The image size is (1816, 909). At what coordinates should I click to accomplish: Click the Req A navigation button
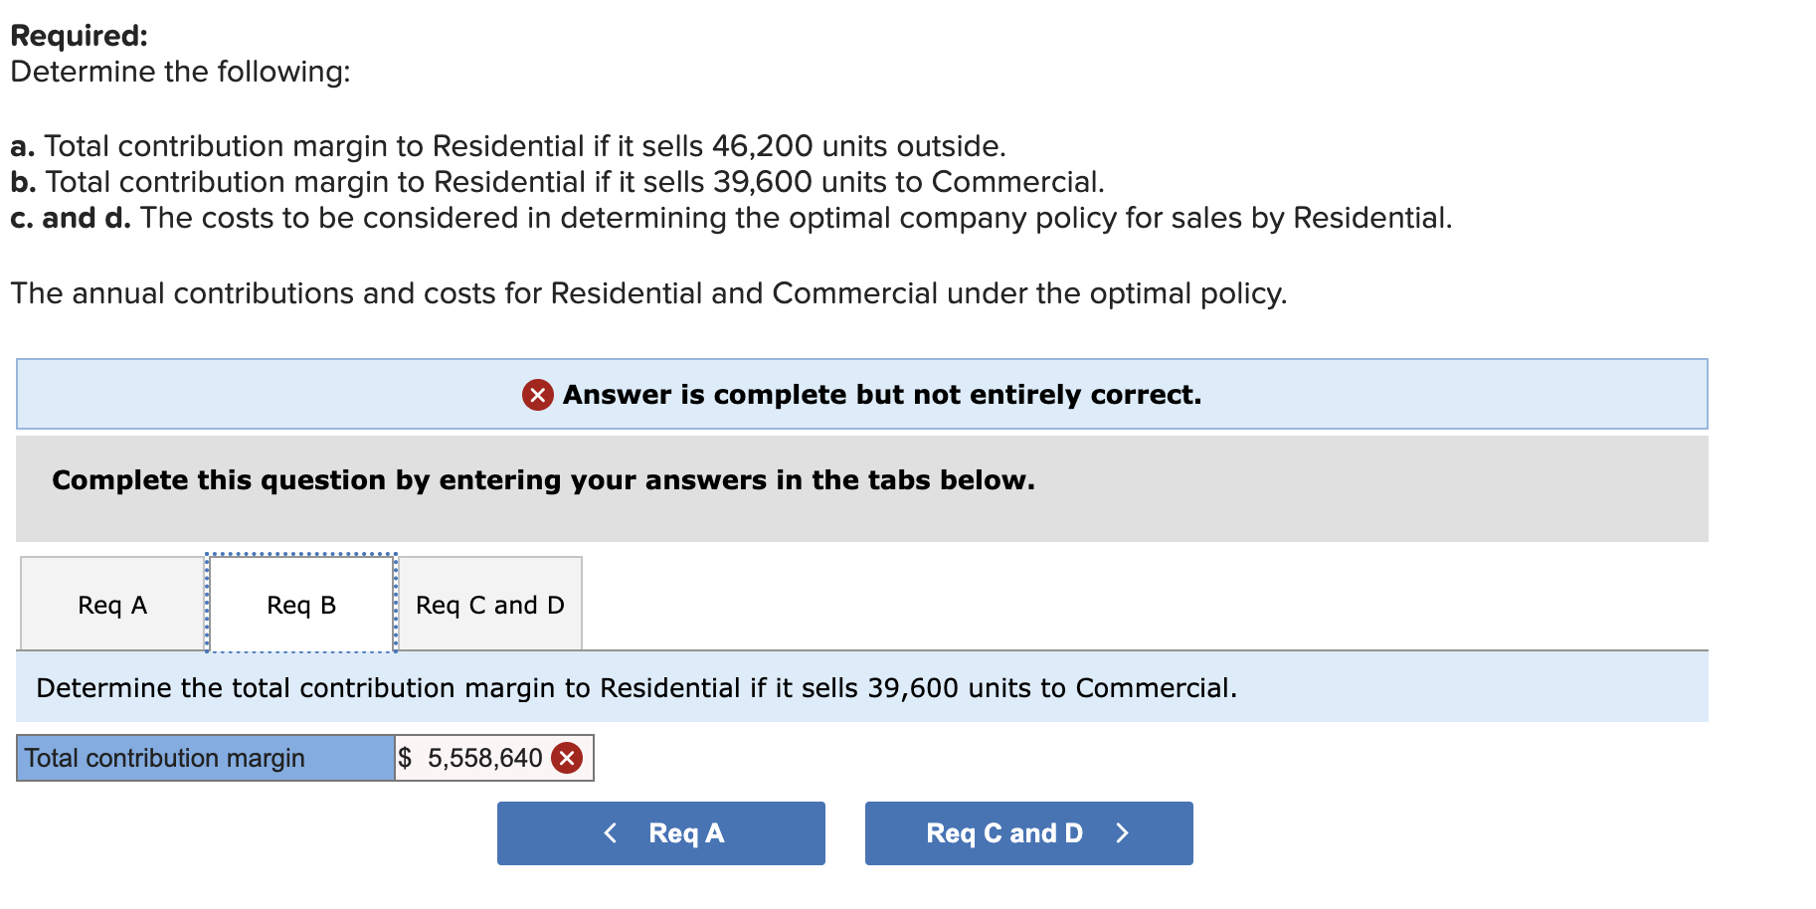[659, 833]
